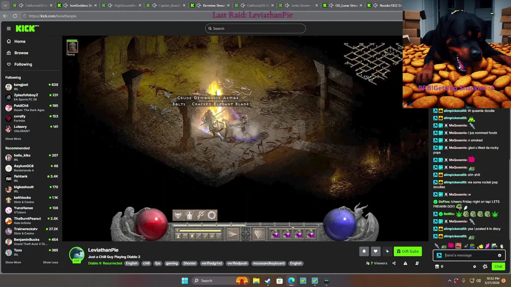
Task: Click the Necromancer character portrait in game
Action: pyautogui.click(x=72, y=46)
